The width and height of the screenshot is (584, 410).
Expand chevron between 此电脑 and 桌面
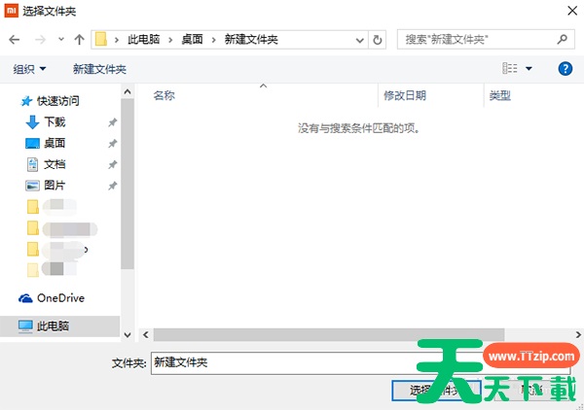(170, 40)
